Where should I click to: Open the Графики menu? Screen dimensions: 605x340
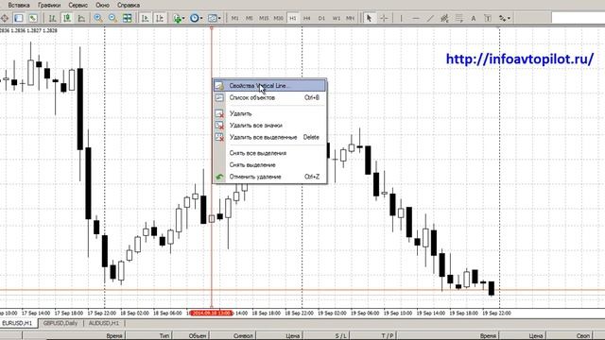(x=49, y=6)
